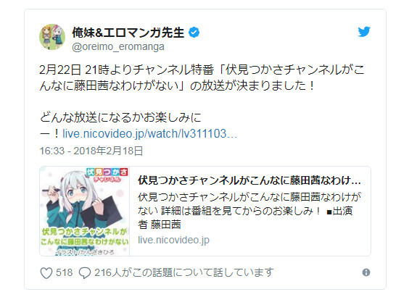The image size is (417, 297).
Task: Click the tweet's first line announcing 2月22日 broadcast
Action: pyautogui.click(x=202, y=70)
